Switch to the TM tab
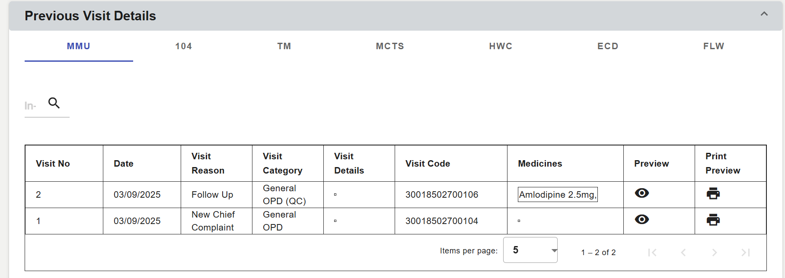Screen dimensions: 785x278 [284, 46]
